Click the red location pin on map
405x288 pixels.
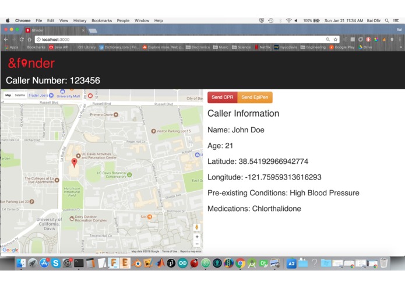pos(74,163)
